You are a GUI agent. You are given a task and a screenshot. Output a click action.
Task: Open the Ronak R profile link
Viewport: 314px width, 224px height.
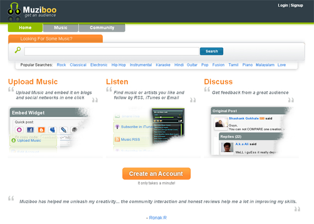click(158, 218)
